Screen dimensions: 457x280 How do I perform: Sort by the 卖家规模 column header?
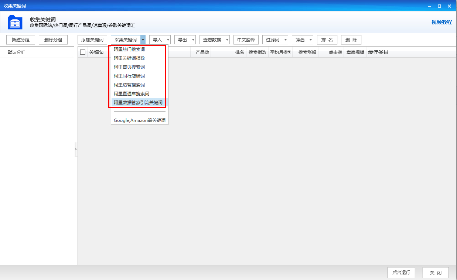(x=355, y=52)
